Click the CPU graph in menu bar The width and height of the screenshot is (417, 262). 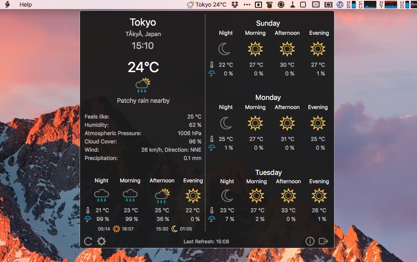(367, 5)
